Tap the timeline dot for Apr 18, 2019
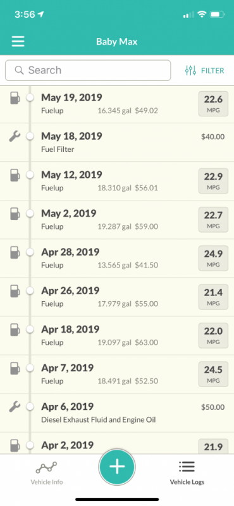Viewport: 234px width, 506px height. click(x=30, y=329)
